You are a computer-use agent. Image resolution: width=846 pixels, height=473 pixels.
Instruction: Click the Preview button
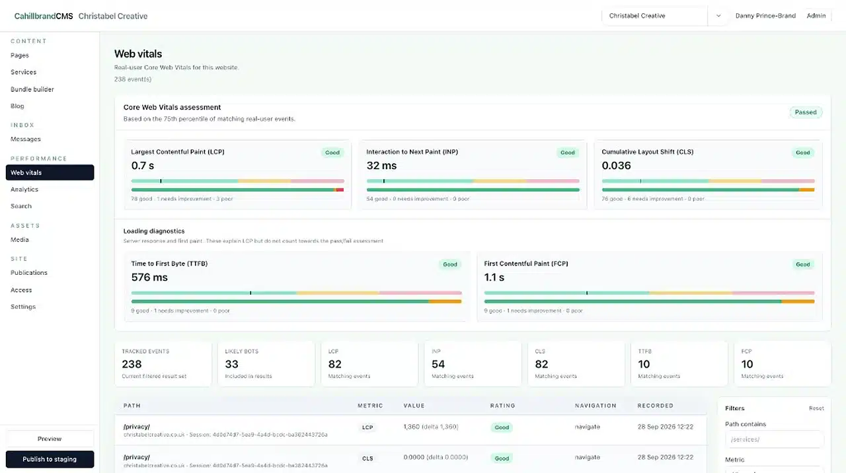point(50,439)
